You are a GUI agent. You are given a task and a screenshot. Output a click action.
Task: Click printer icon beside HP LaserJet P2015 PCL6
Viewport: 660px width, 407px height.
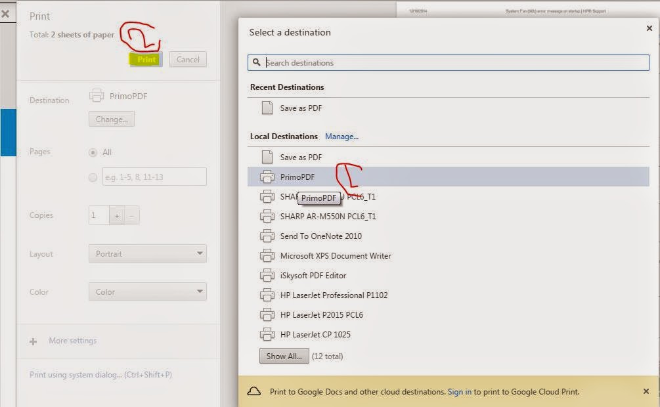click(x=267, y=315)
